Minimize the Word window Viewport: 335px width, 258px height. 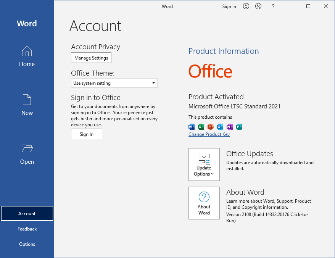[291, 6]
